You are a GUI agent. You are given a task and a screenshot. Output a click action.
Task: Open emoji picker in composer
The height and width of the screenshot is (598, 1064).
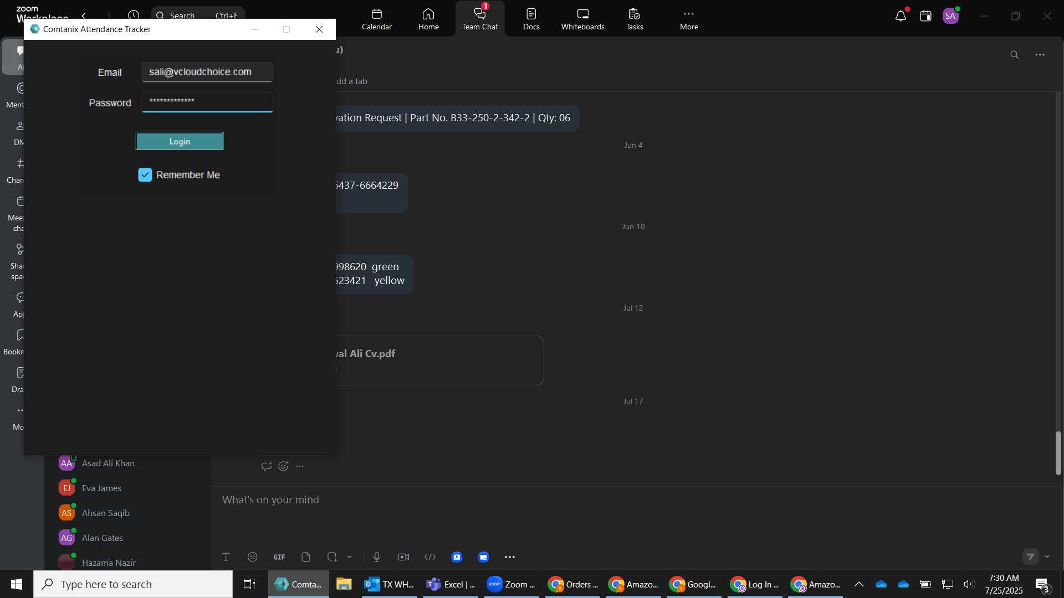(253, 557)
